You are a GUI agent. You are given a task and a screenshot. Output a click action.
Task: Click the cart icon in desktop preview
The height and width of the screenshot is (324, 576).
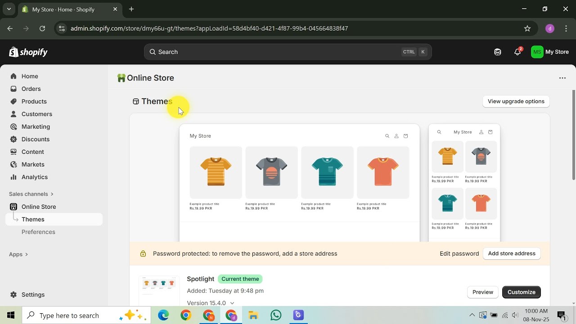click(405, 136)
